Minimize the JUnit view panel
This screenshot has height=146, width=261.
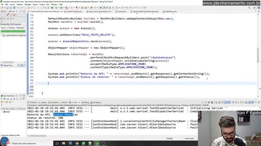pos(21,11)
